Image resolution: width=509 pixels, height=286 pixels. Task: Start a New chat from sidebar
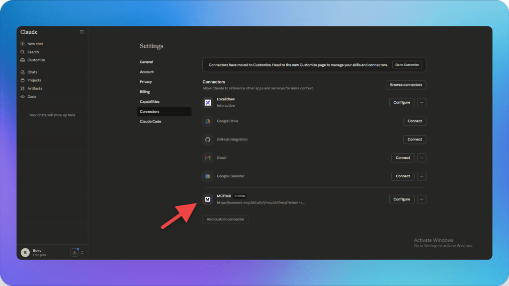[35, 44]
